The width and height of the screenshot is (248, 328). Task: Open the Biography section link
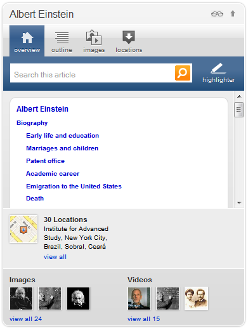[x=32, y=123]
